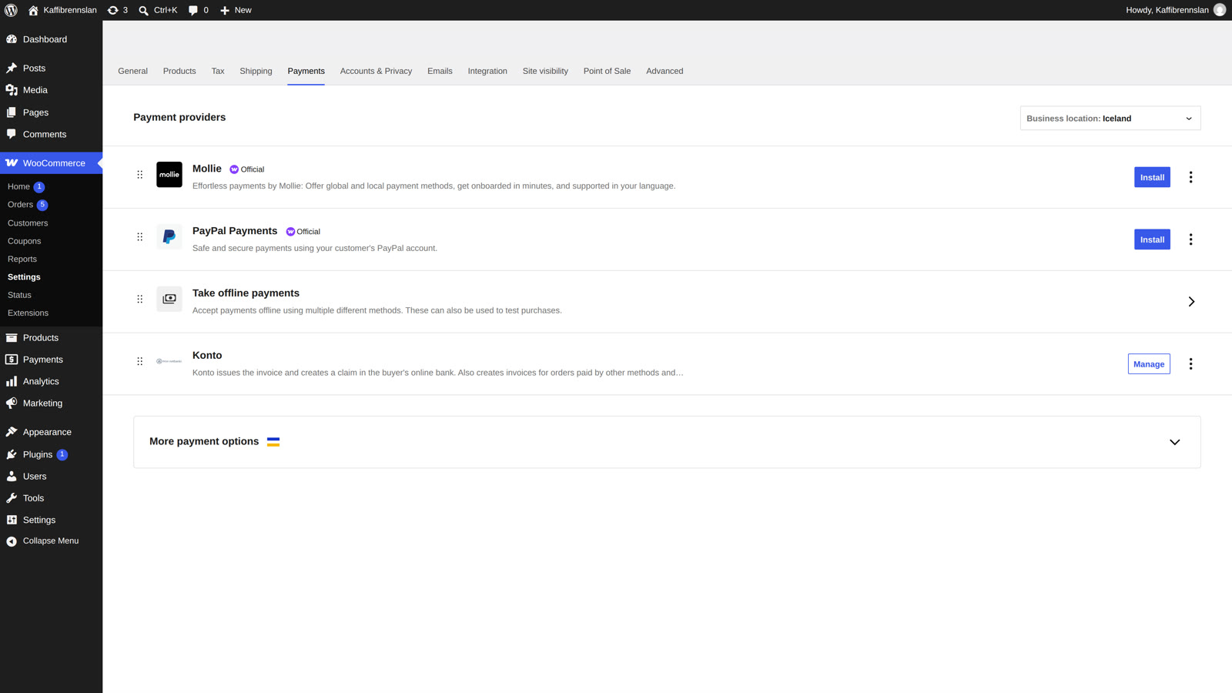Screen dimensions: 1232x693
Task: Click the WordPress logo icon
Action: 11,10
